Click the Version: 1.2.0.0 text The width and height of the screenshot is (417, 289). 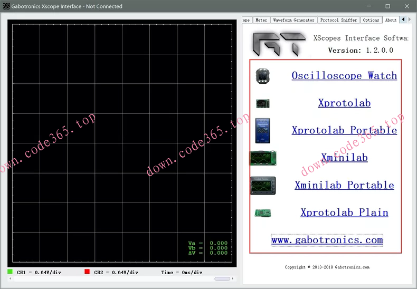[361, 50]
